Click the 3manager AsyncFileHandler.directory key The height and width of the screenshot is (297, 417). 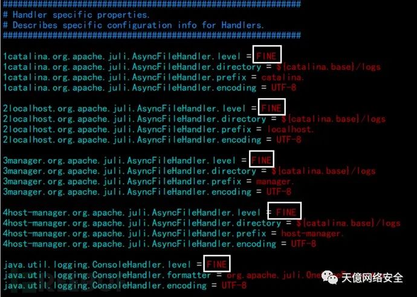point(129,171)
